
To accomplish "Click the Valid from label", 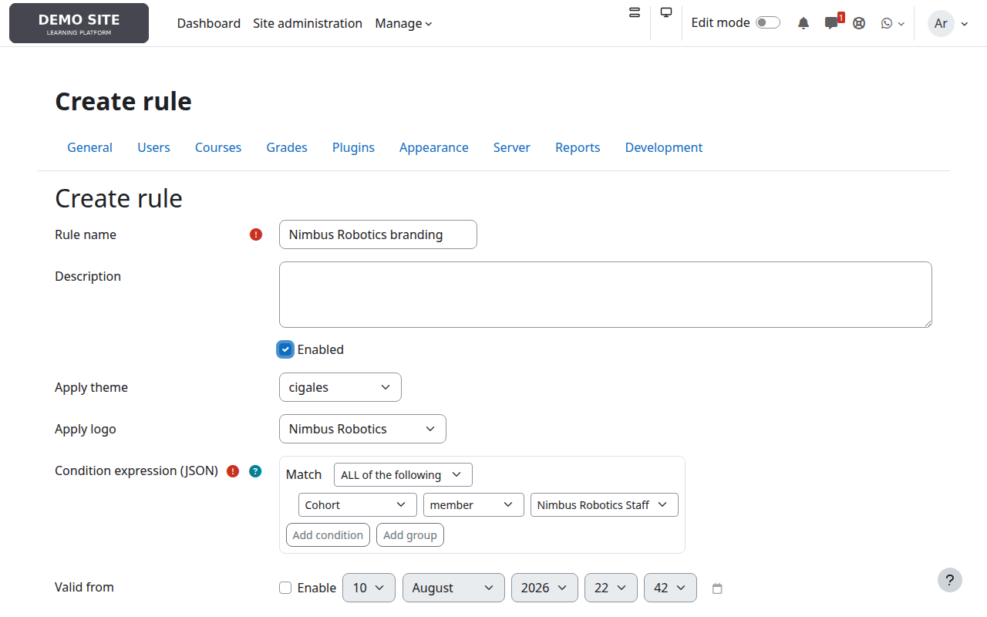I will coord(84,587).
